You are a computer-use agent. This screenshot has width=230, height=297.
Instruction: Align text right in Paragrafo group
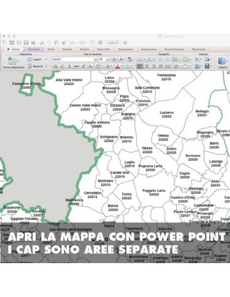[154, 66]
